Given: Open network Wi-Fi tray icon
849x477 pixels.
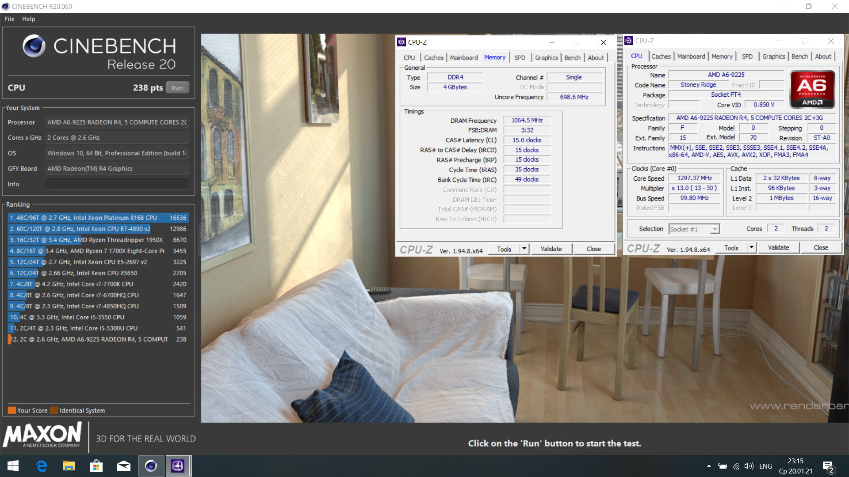Looking at the screenshot, I should point(736,466).
